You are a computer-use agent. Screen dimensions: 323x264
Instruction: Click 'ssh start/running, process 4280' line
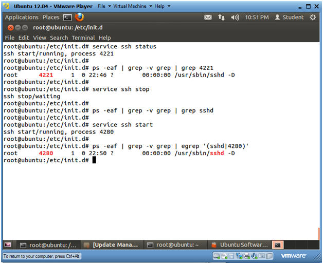58,132
